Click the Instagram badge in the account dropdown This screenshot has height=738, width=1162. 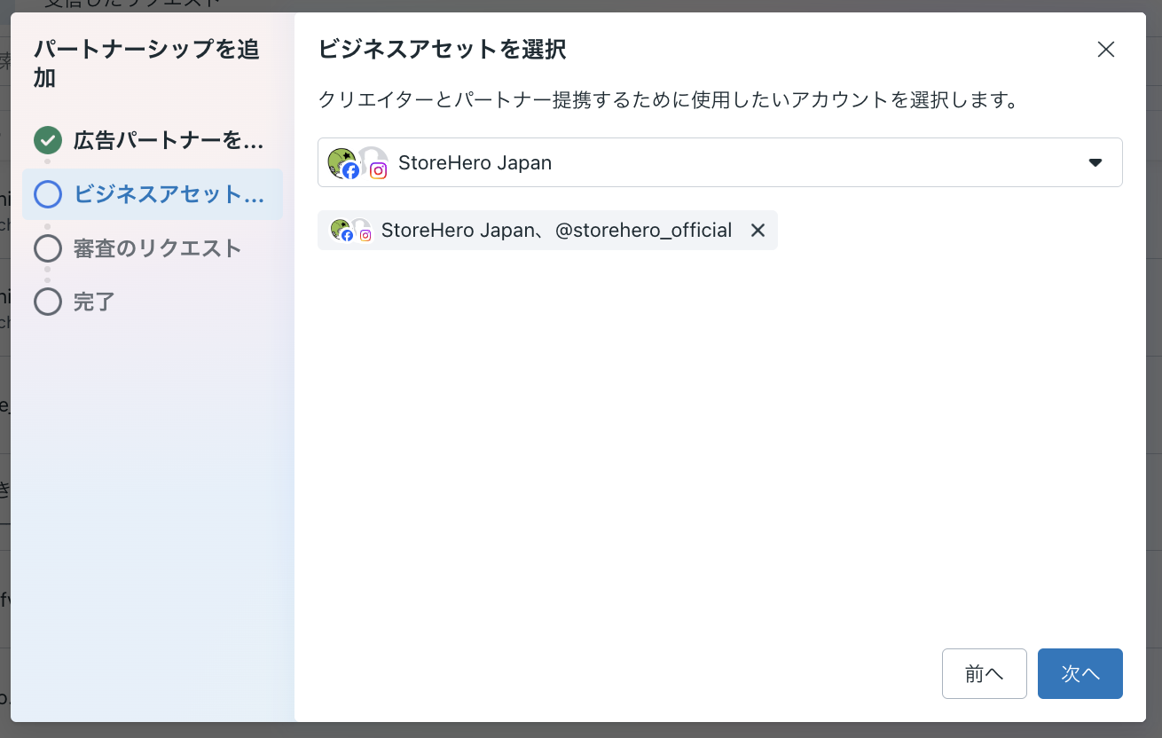(379, 171)
